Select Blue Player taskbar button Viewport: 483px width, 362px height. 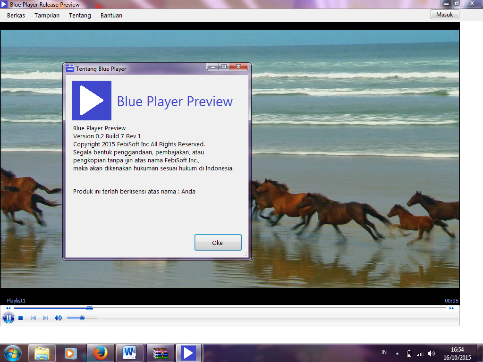pyautogui.click(x=188, y=353)
